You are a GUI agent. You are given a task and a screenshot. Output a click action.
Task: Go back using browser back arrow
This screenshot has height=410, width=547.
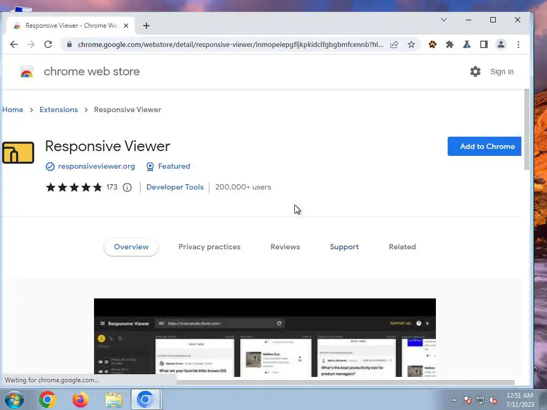(x=13, y=44)
